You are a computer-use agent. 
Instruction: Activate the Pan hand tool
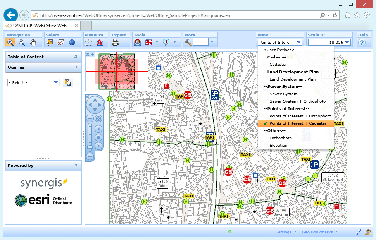tap(32, 43)
